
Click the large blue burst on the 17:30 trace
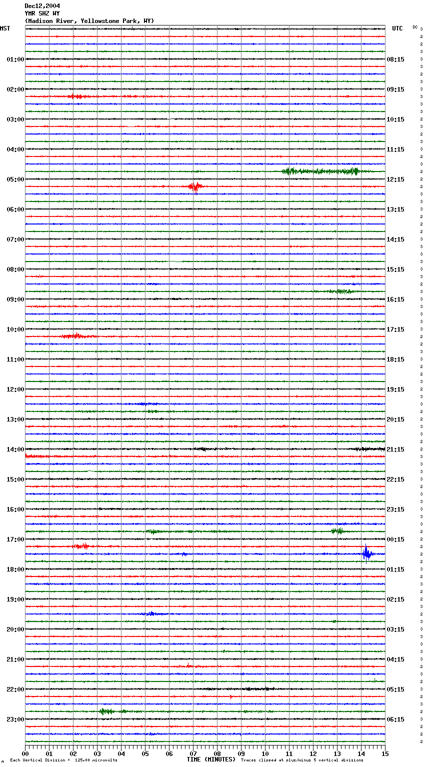coord(367,553)
